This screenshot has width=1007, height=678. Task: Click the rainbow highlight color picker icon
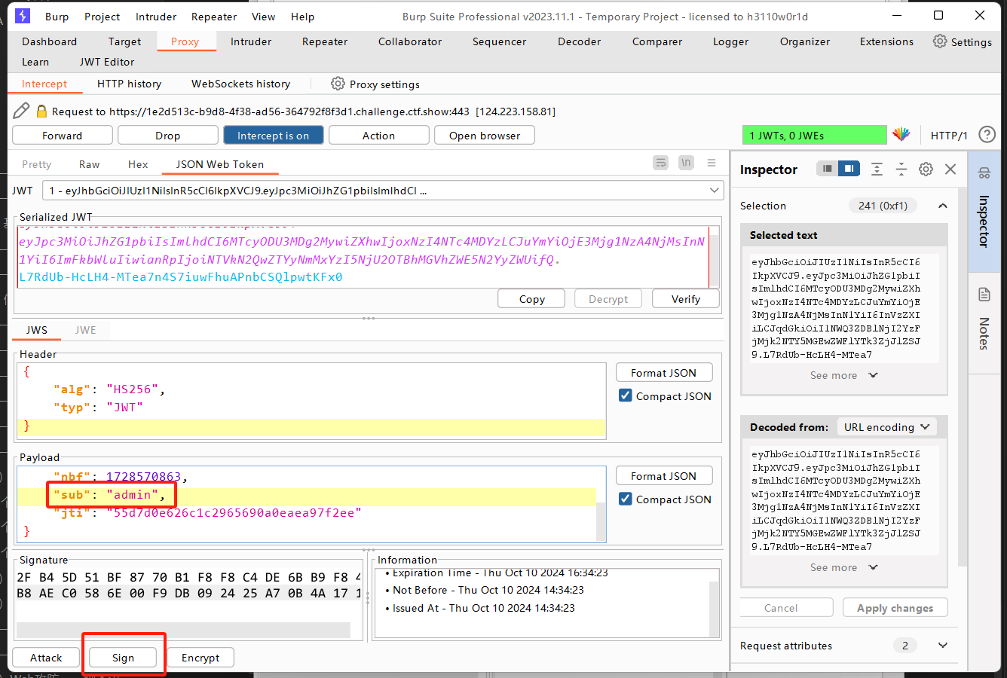(901, 135)
